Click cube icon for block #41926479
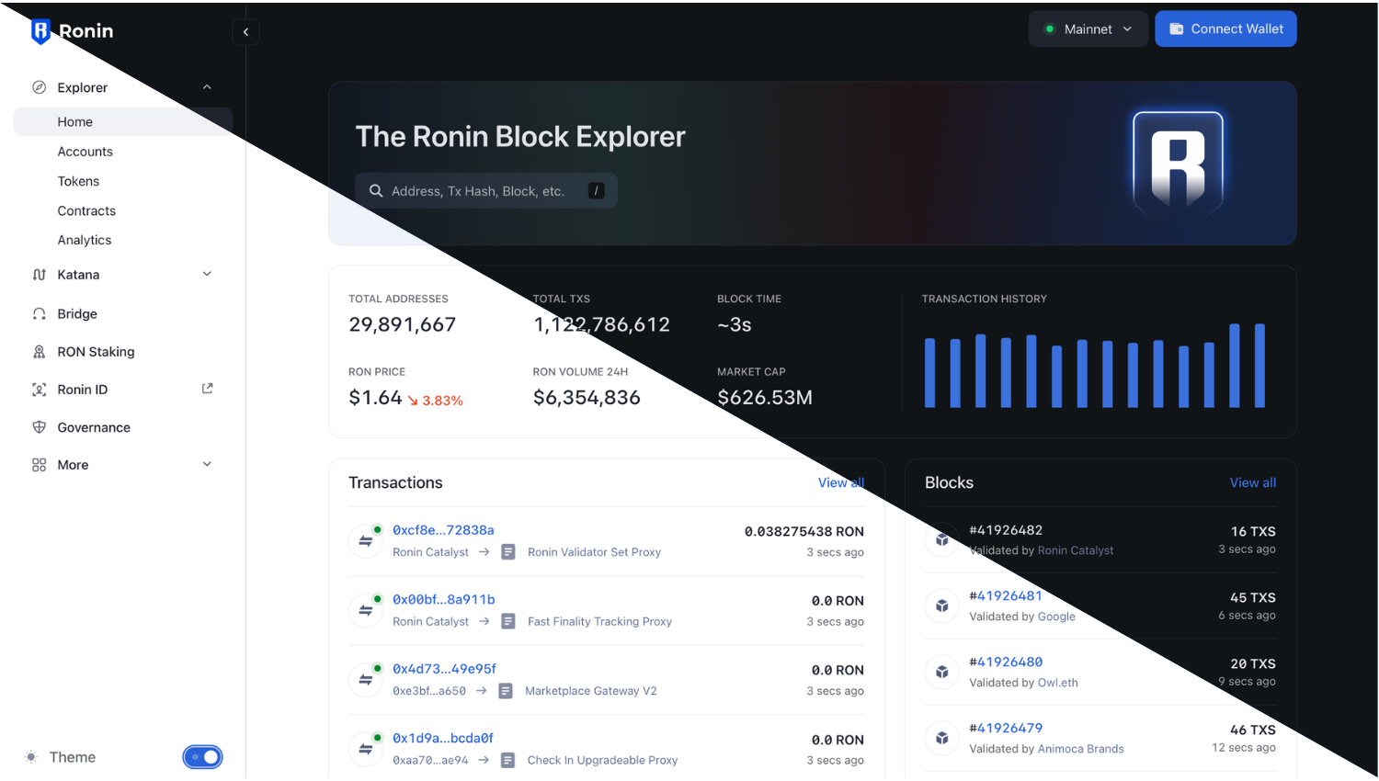 942,738
